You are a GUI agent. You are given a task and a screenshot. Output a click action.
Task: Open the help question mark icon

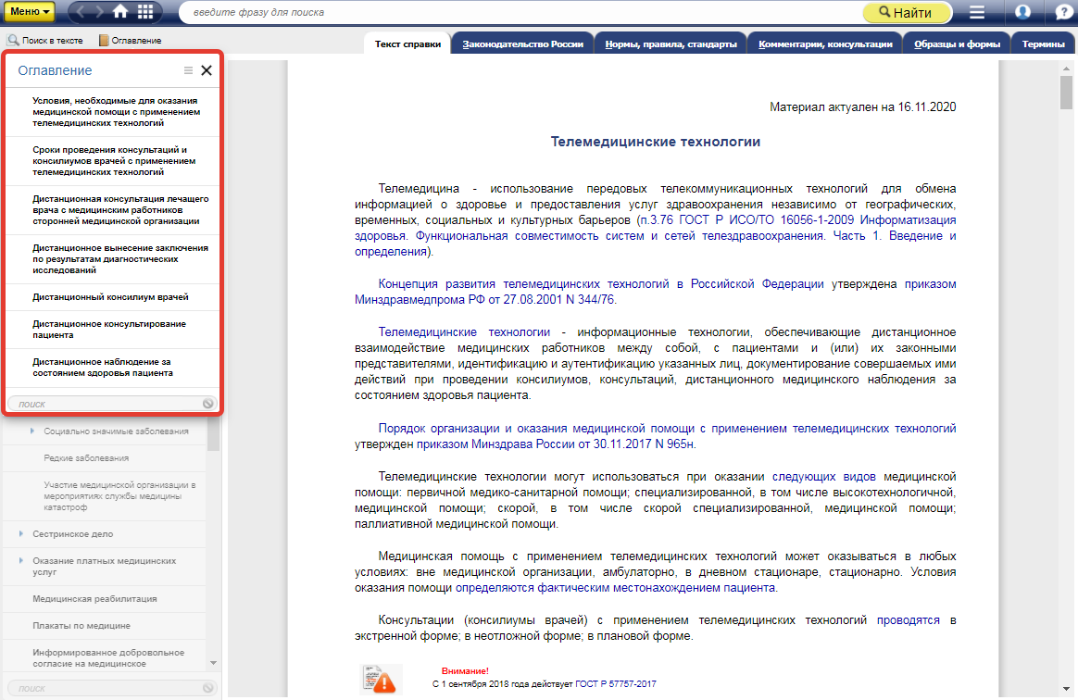pyautogui.click(x=1064, y=12)
